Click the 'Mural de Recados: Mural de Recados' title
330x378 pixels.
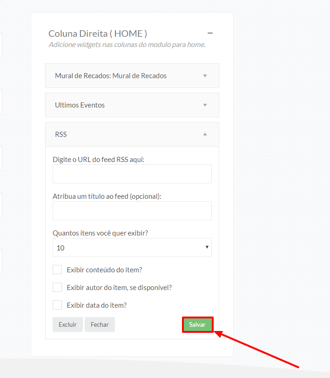[x=111, y=76]
